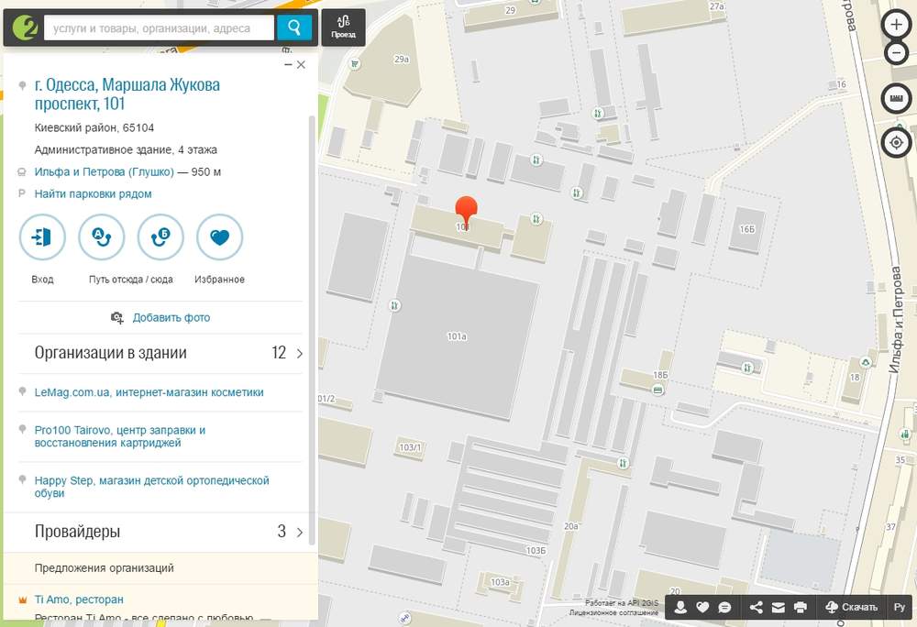The width and height of the screenshot is (917, 627).
Task: Click the blue search magnifier button
Action: [294, 27]
